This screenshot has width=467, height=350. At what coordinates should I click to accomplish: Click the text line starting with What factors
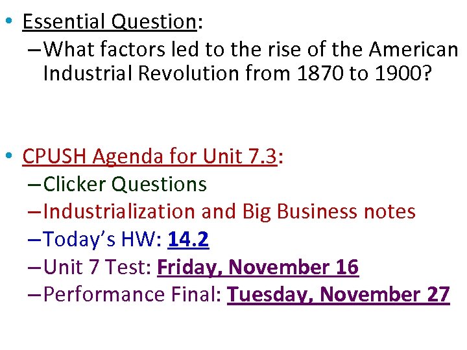pos(250,49)
